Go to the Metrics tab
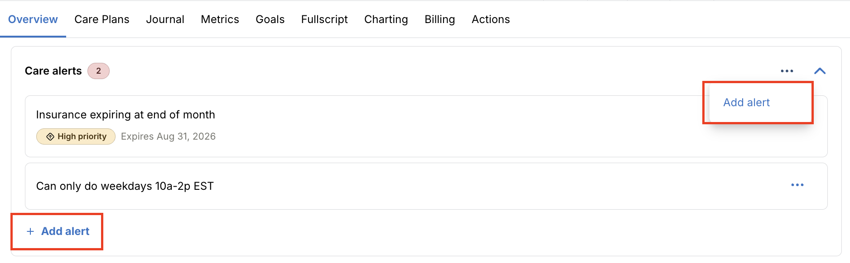The width and height of the screenshot is (850, 263). 220,19
